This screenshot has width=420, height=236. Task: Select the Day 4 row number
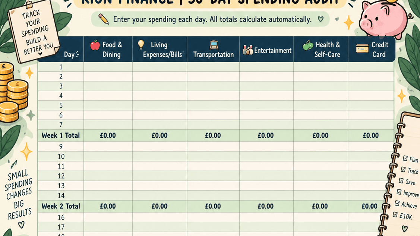[61, 96]
